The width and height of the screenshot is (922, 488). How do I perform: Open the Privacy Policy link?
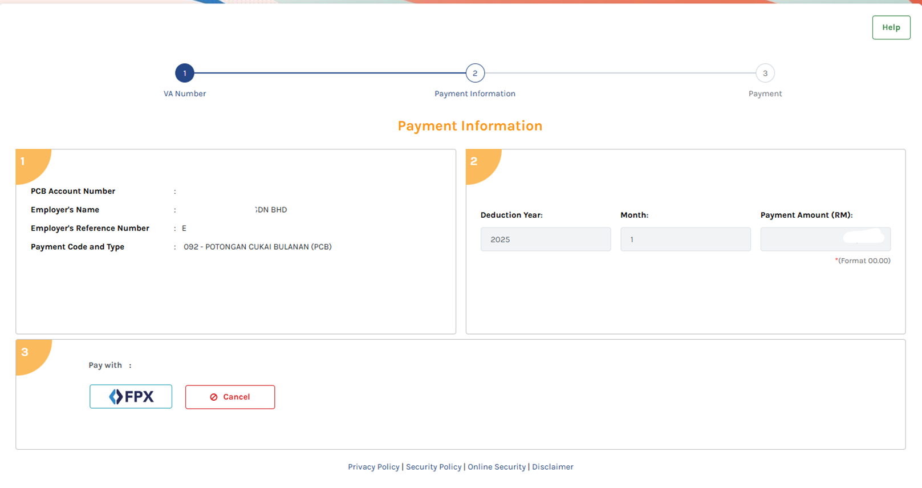click(373, 467)
